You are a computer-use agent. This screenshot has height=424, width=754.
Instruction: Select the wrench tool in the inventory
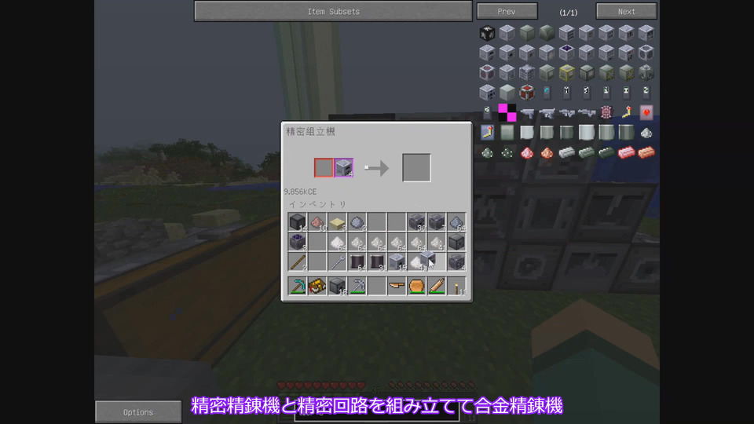click(x=337, y=262)
